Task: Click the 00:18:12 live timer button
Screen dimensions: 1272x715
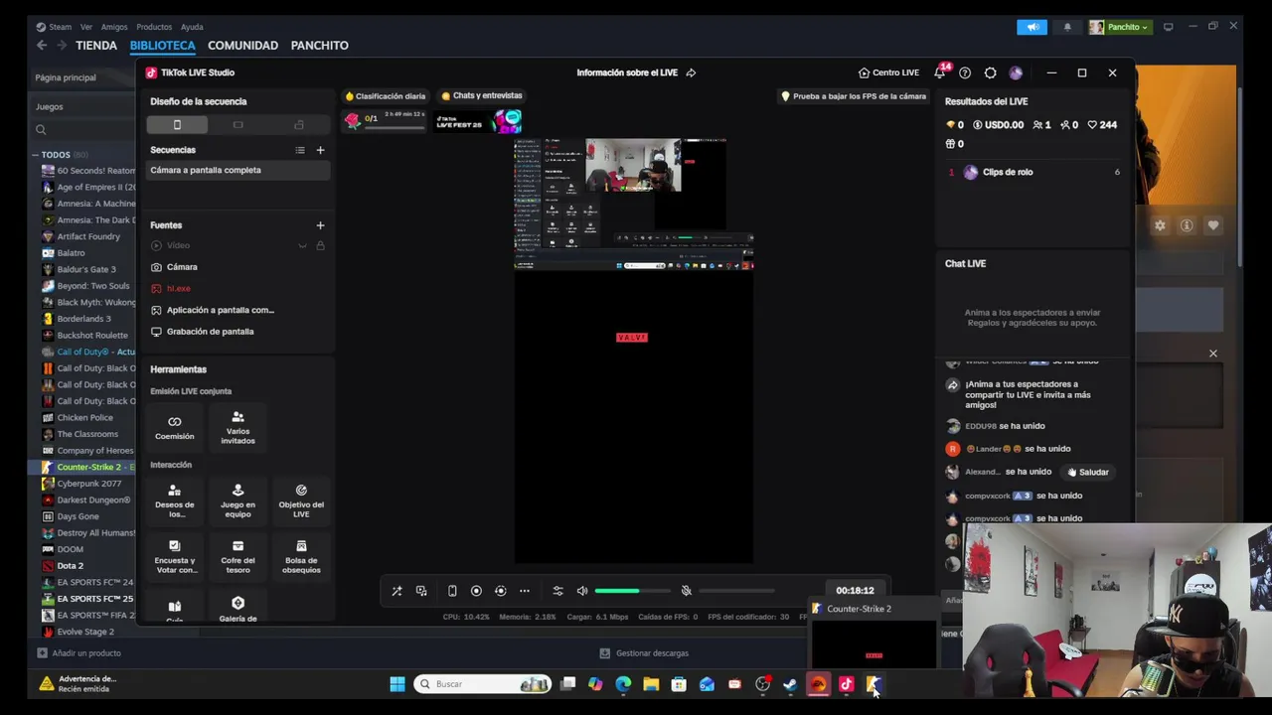Action: 855,591
